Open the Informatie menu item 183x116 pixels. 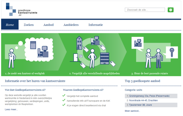pyautogui.click(x=96, y=25)
